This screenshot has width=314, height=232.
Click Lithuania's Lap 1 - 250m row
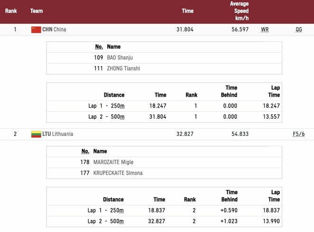pos(105,210)
